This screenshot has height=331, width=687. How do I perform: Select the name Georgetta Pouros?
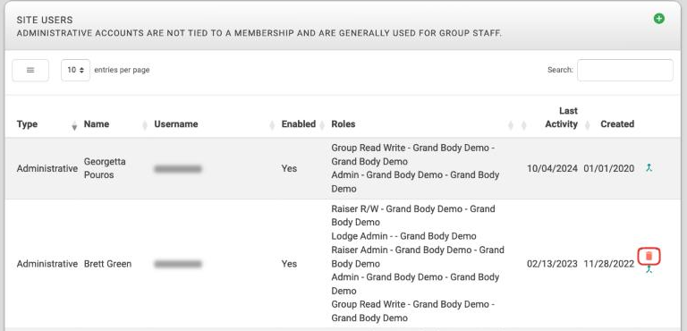(105, 168)
